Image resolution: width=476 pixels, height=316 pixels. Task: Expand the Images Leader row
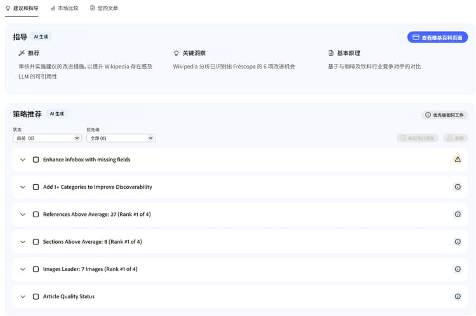click(23, 269)
